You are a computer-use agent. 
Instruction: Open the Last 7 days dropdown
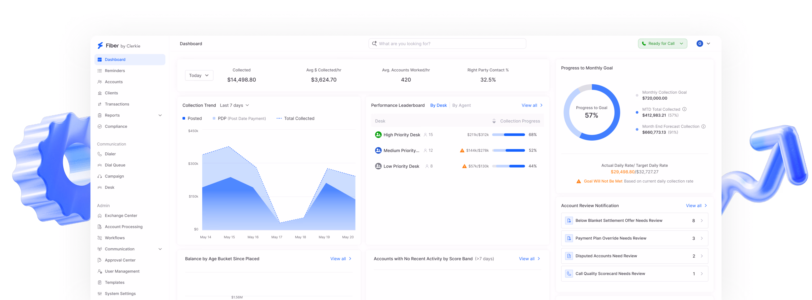pyautogui.click(x=234, y=105)
